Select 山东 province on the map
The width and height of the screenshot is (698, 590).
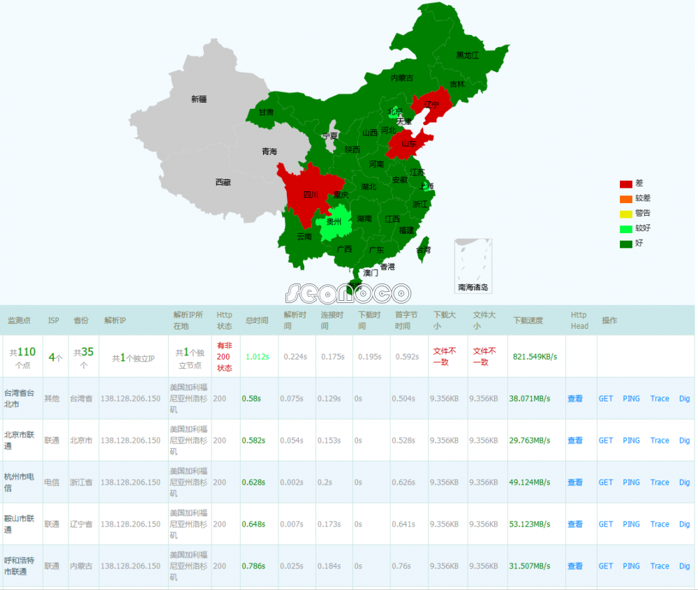(407, 145)
